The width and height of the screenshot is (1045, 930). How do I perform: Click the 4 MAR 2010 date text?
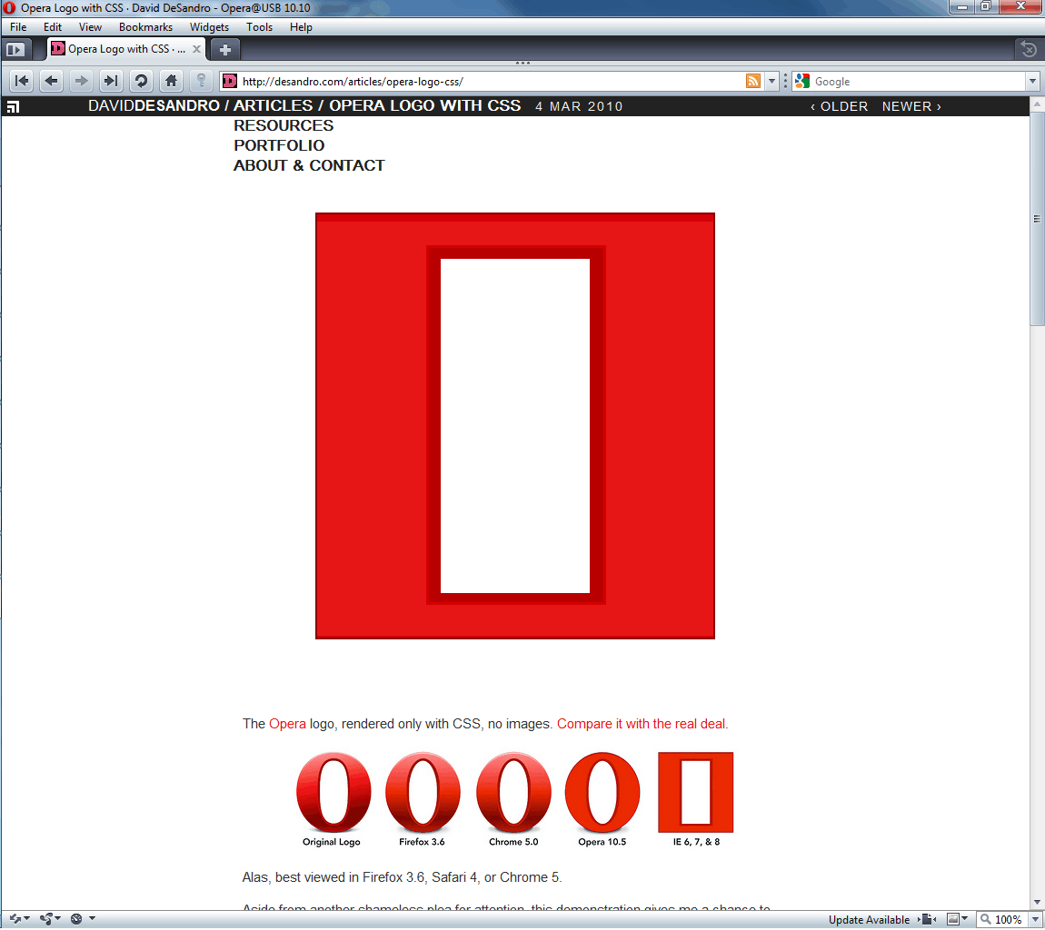coord(579,106)
